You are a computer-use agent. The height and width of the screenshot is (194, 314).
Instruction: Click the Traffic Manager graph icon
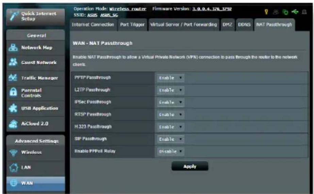pos(13,77)
